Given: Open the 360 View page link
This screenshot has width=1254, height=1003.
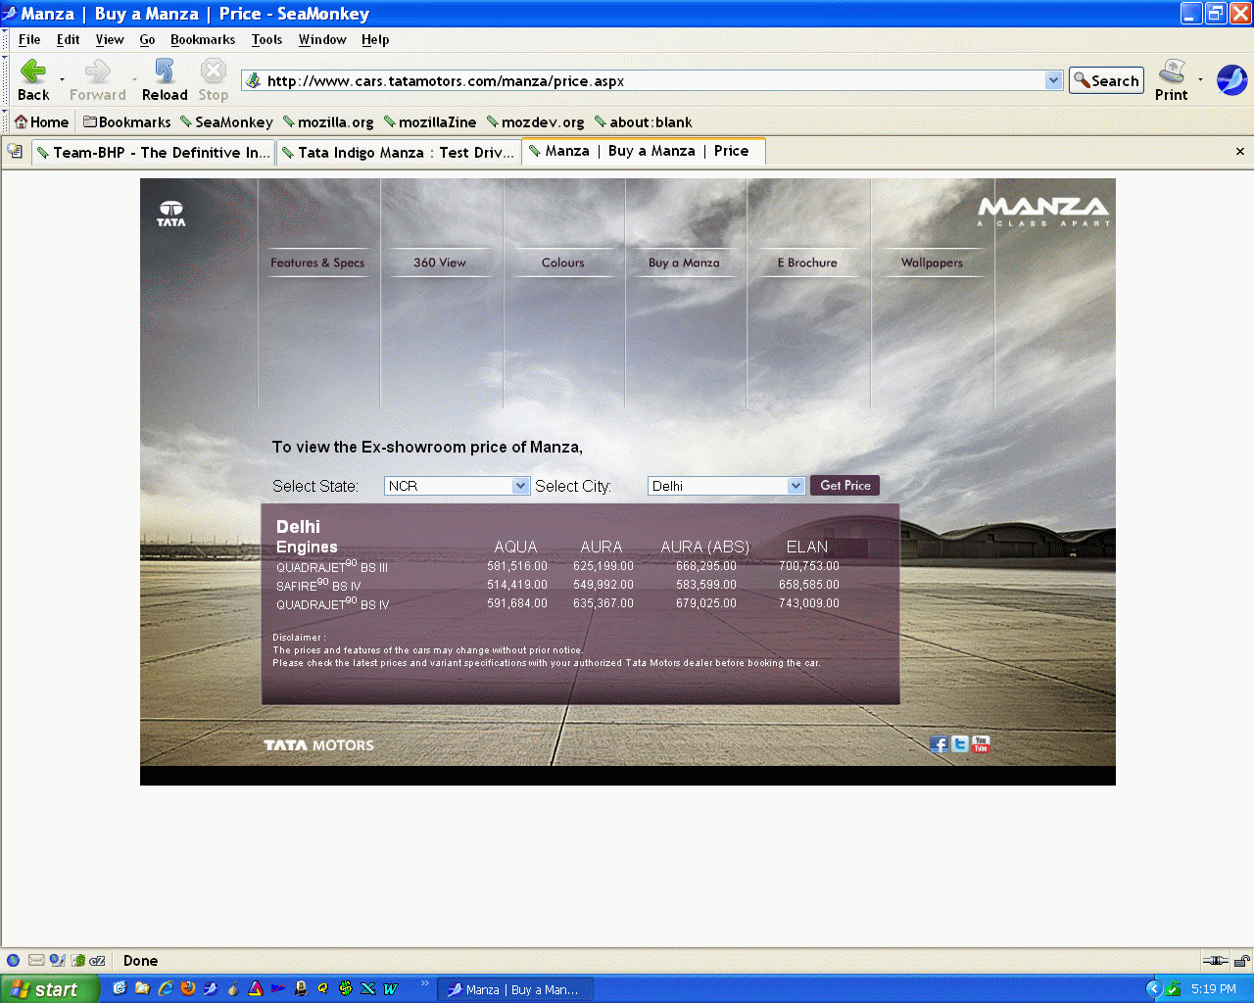Looking at the screenshot, I should (440, 263).
